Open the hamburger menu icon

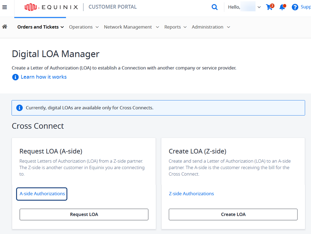coord(5,7)
